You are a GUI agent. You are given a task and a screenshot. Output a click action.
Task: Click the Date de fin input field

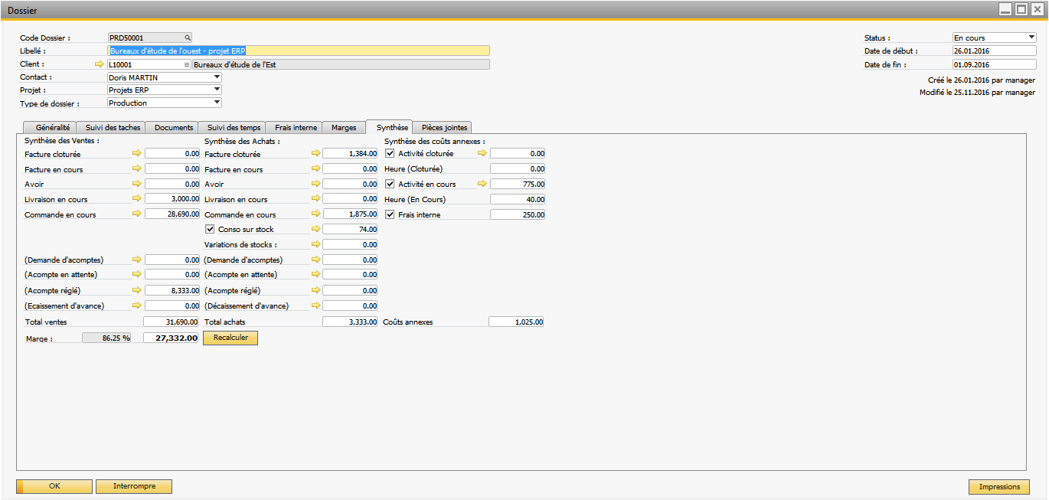point(993,64)
